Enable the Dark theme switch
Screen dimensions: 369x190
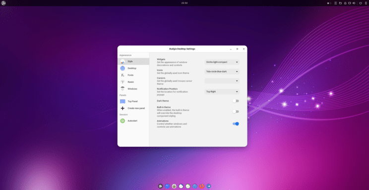[236, 101]
